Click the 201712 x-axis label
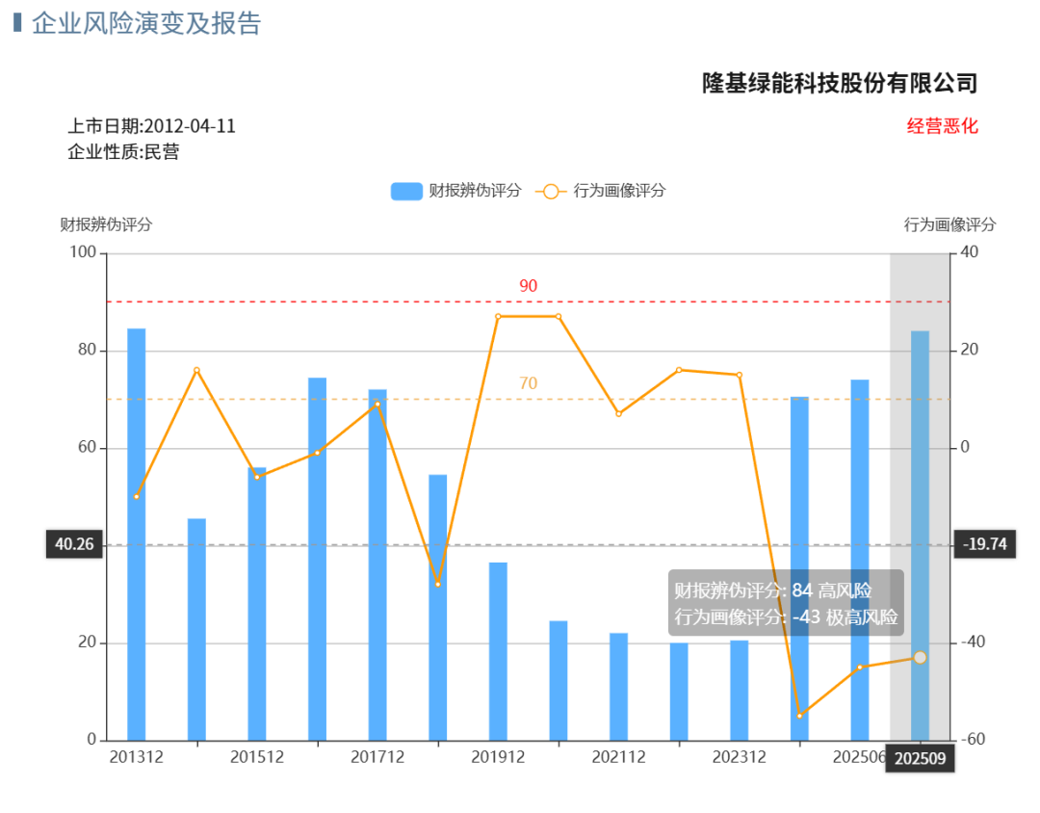Viewport: 1040px width, 813px height. coord(377,757)
